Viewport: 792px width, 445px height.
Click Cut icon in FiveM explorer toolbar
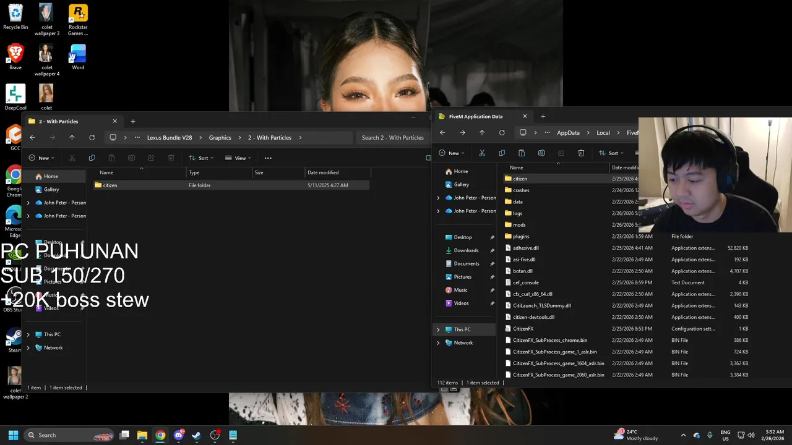point(482,153)
